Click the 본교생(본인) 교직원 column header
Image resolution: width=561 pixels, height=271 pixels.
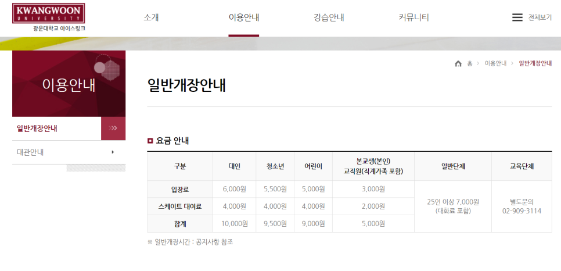tap(373, 167)
